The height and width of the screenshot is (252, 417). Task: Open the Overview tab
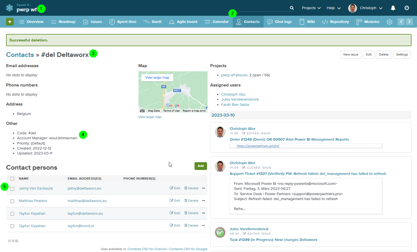[x=31, y=22]
